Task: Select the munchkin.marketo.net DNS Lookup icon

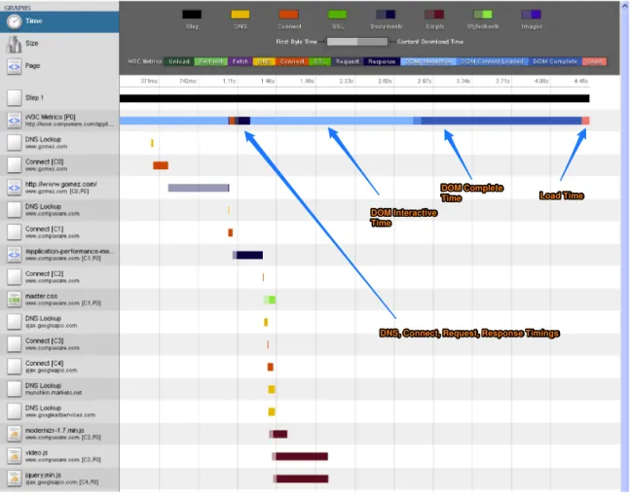Action: point(14,389)
